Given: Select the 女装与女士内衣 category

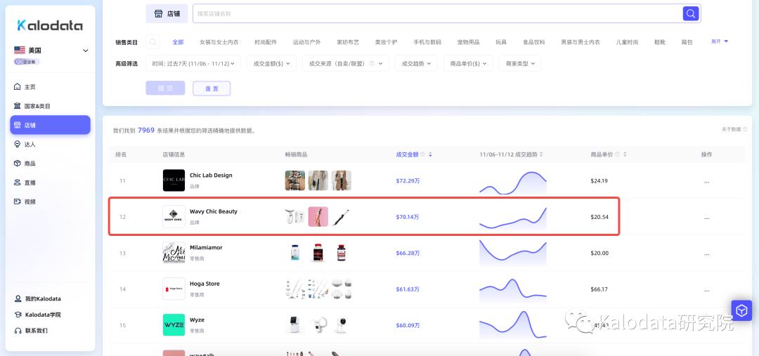Looking at the screenshot, I should click(219, 42).
